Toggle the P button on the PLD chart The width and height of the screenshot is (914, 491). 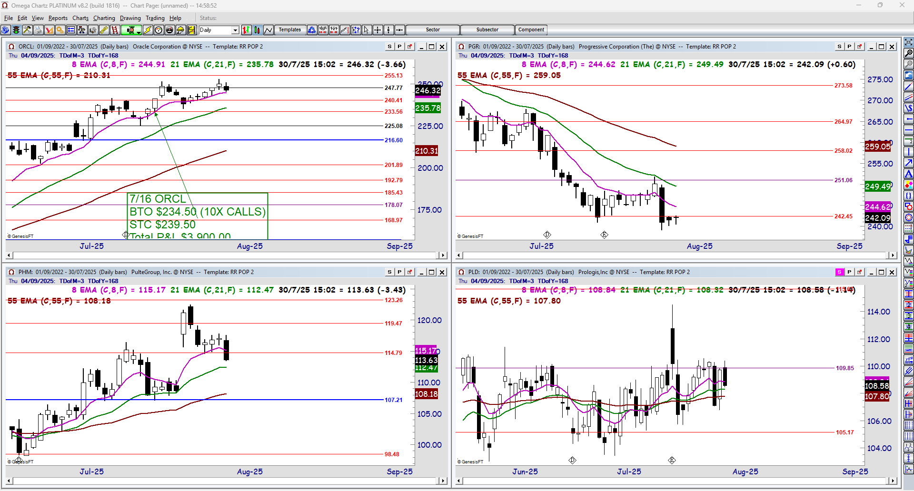click(849, 272)
